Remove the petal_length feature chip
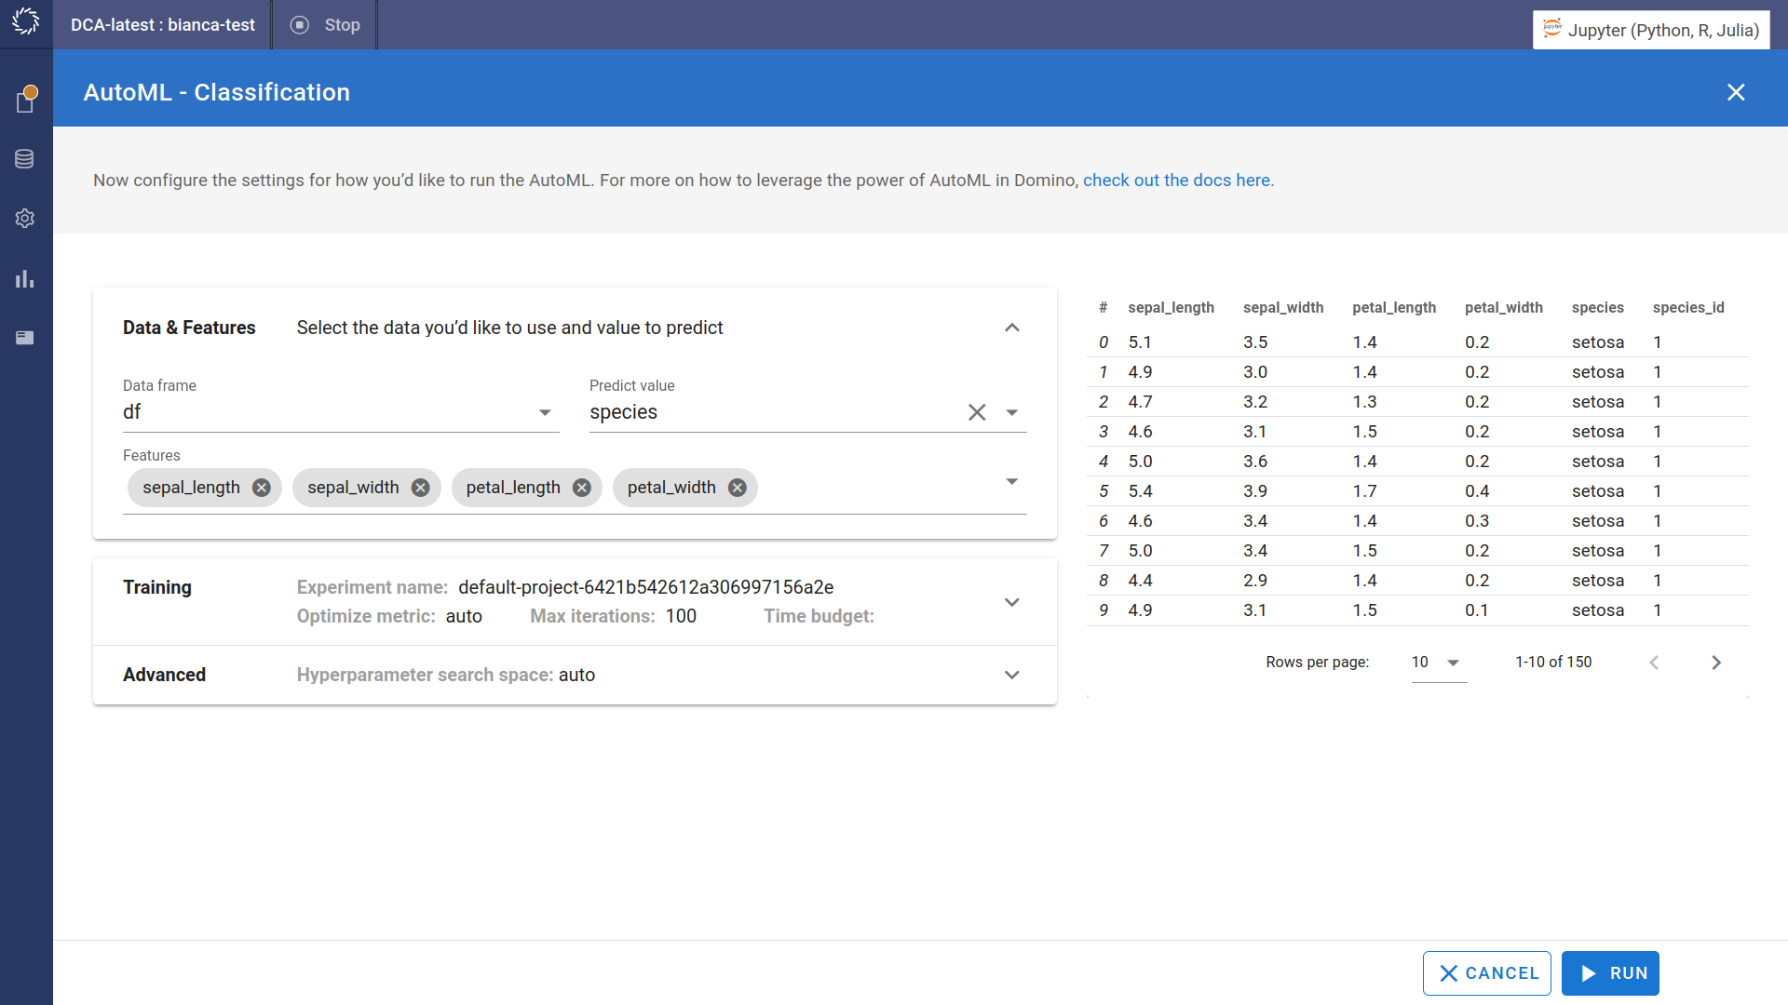 click(582, 488)
